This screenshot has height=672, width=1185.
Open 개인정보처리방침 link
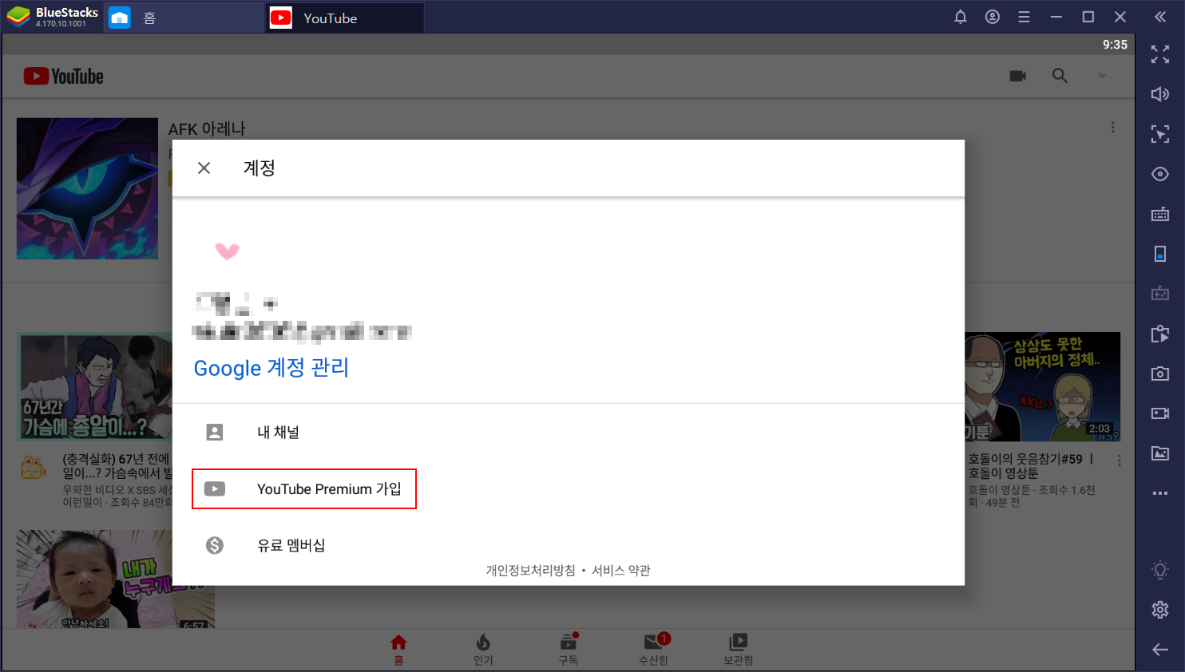coord(530,570)
